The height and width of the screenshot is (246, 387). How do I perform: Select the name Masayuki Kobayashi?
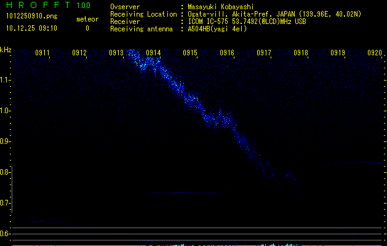point(221,7)
